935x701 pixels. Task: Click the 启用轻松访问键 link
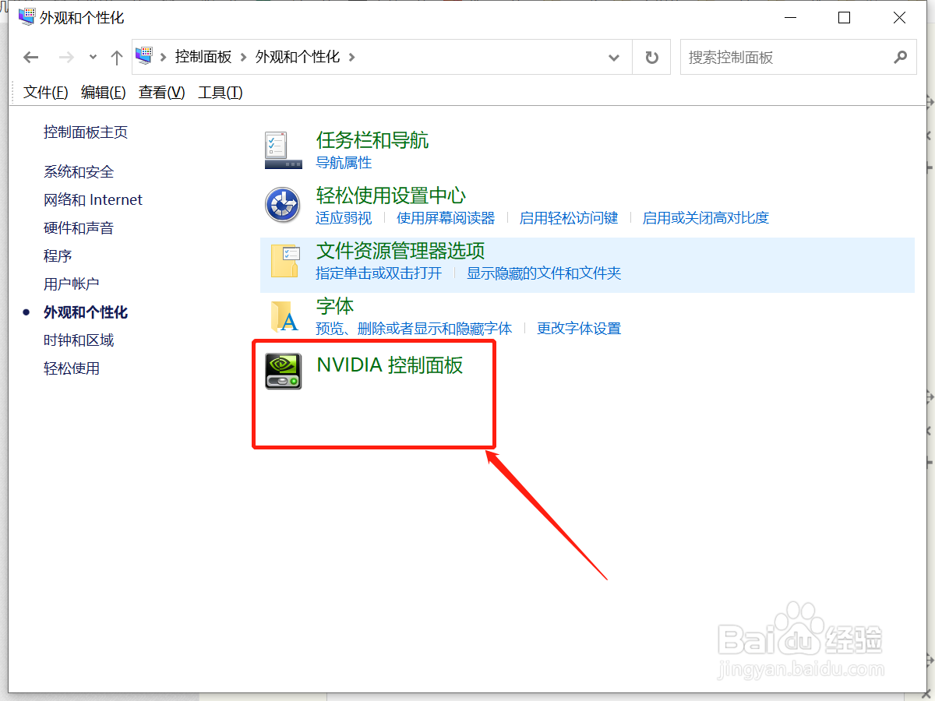click(x=569, y=218)
